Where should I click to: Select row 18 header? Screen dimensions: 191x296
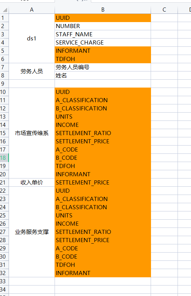tap(4, 158)
